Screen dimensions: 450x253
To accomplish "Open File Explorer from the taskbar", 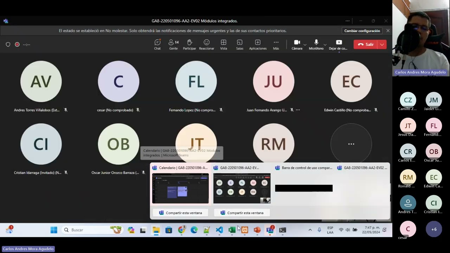I will pyautogui.click(x=156, y=230).
